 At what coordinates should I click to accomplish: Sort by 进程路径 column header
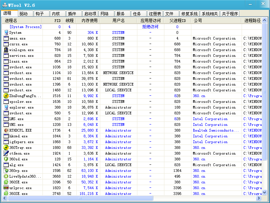click(252, 21)
